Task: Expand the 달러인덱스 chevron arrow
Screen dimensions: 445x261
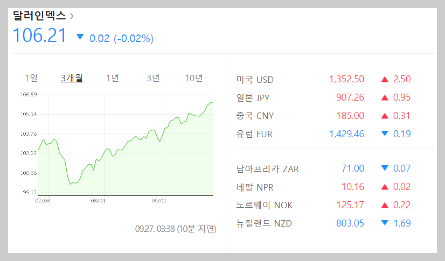Action: pyautogui.click(x=72, y=16)
